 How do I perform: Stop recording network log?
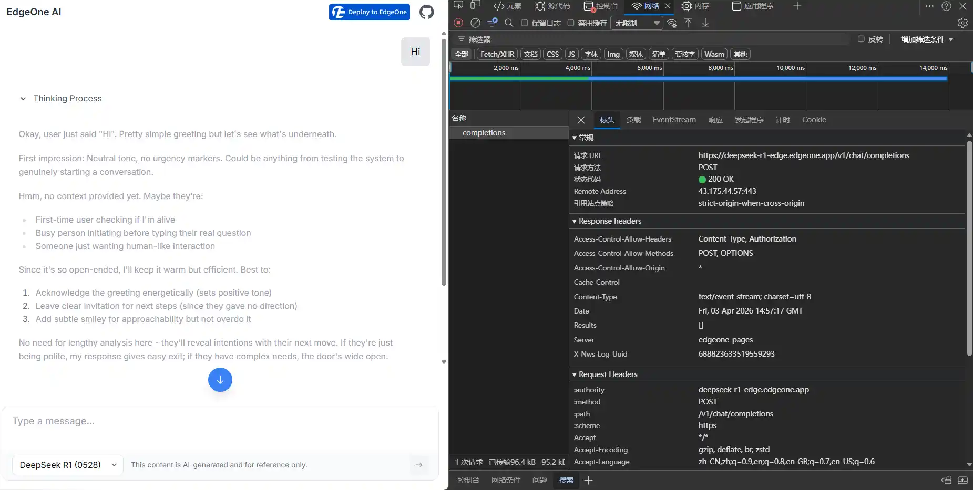(x=458, y=23)
